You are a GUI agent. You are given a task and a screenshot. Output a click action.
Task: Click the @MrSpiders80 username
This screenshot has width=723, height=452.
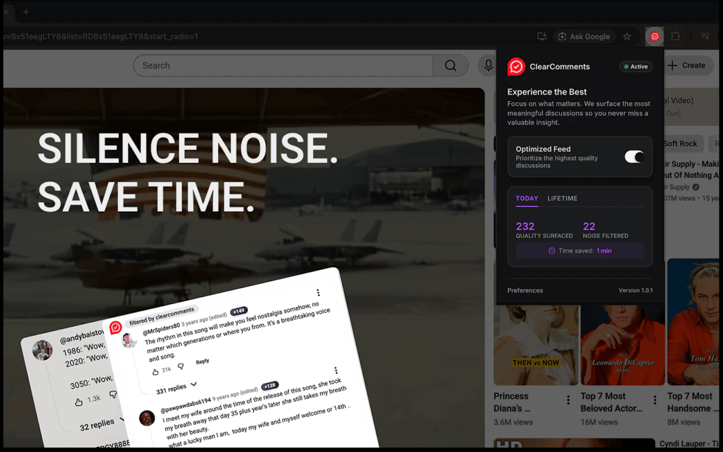click(x=161, y=330)
